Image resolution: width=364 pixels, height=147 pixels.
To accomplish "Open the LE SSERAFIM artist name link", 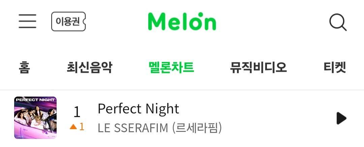I will pyautogui.click(x=133, y=128).
